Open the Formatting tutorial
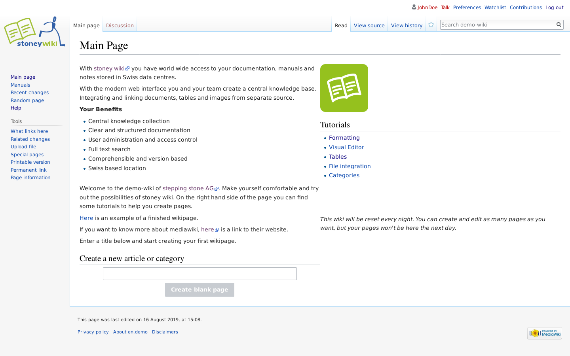The image size is (570, 356). [344, 138]
